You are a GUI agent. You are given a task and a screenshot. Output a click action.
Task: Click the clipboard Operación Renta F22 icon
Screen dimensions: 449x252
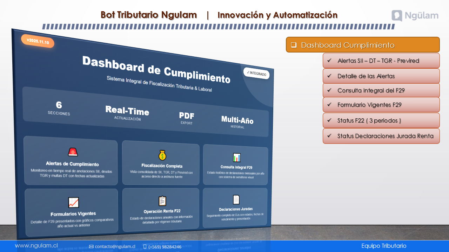[x=162, y=201]
